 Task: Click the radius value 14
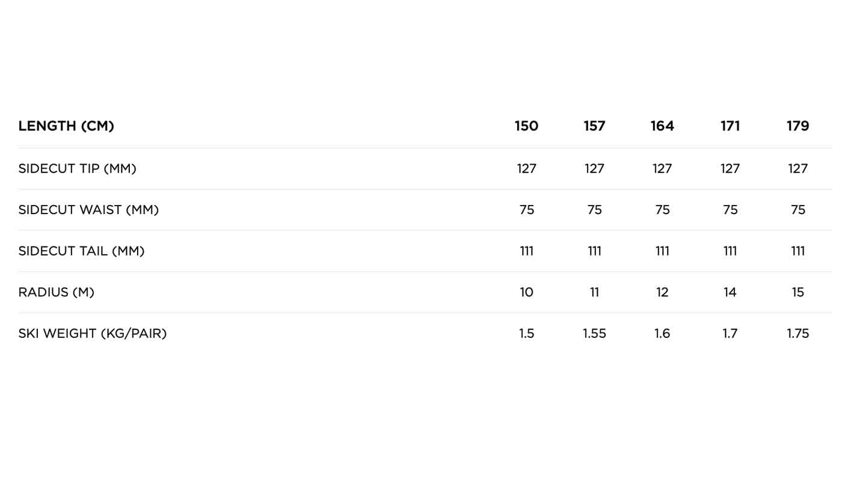730,293
